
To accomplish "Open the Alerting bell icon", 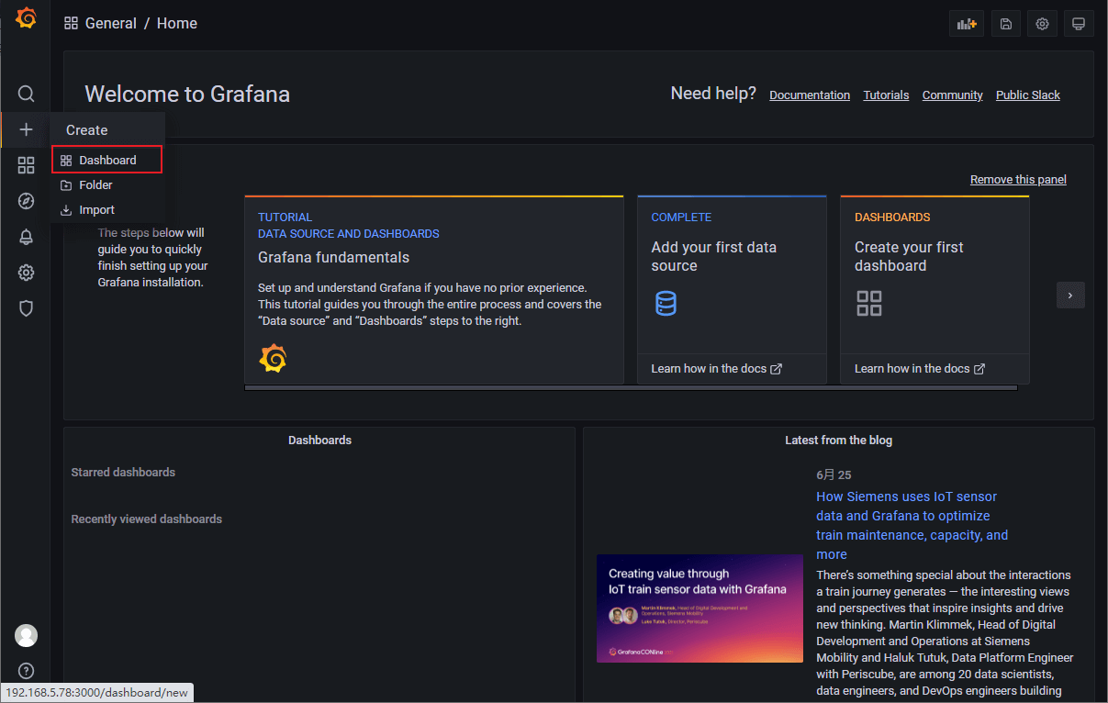I will tap(26, 237).
